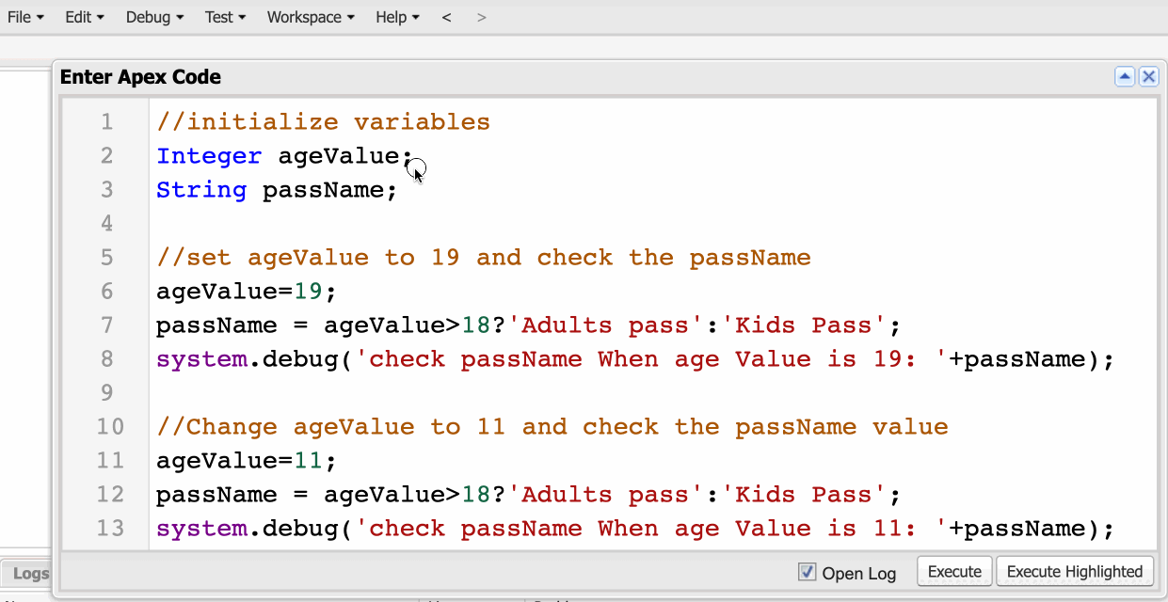Open the Debug menu
This screenshot has height=602, width=1168.
click(x=154, y=17)
